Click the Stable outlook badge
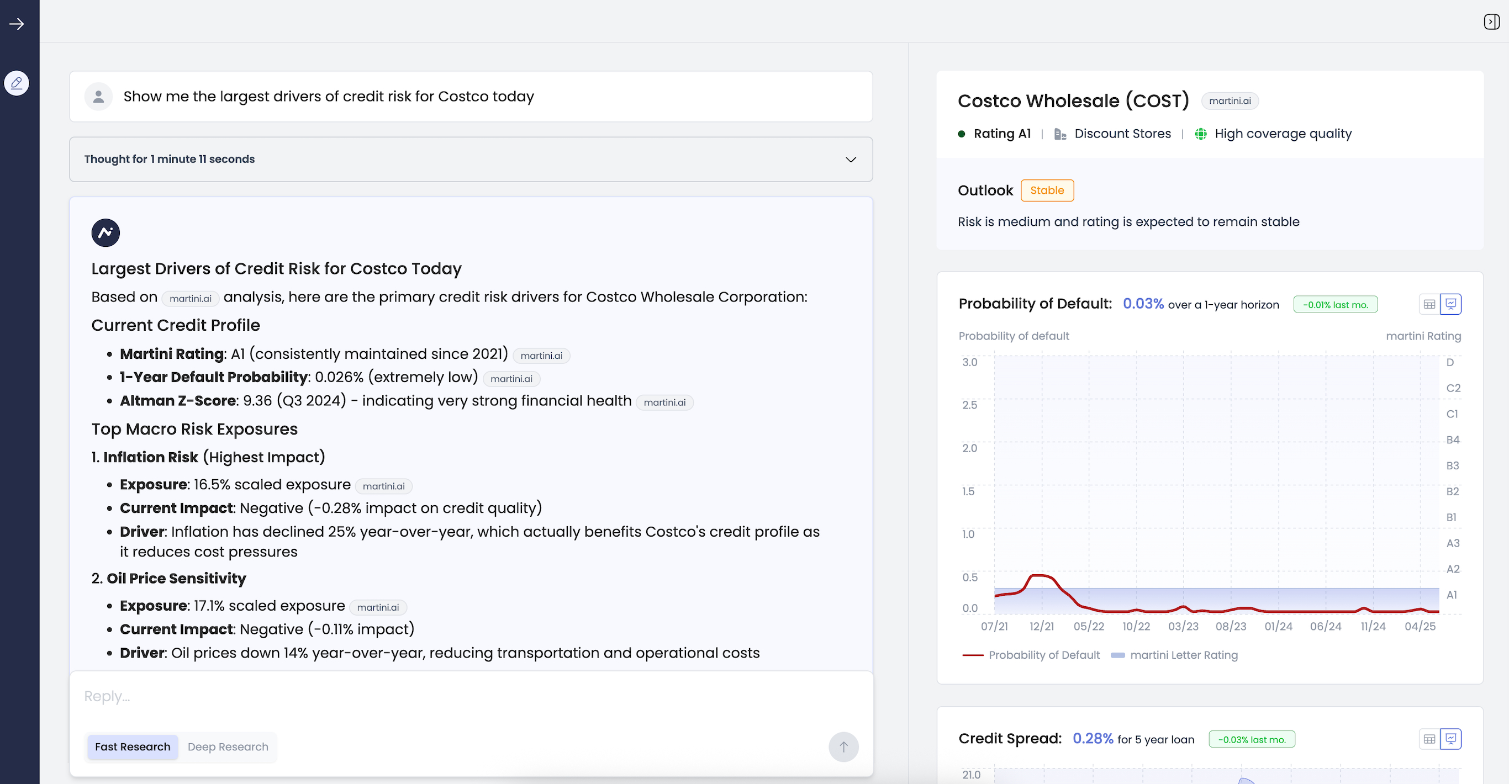 (x=1047, y=190)
